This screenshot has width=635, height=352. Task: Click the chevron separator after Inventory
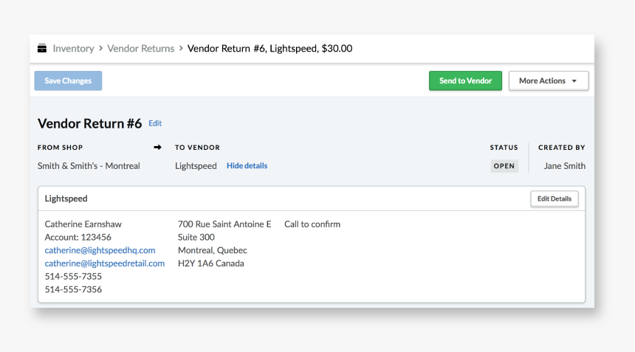point(100,49)
